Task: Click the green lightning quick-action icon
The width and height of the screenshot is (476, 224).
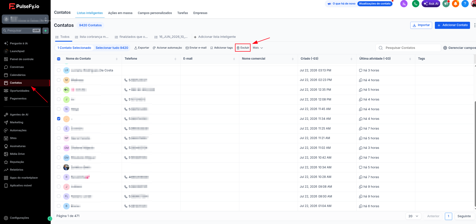Action: click(45, 31)
